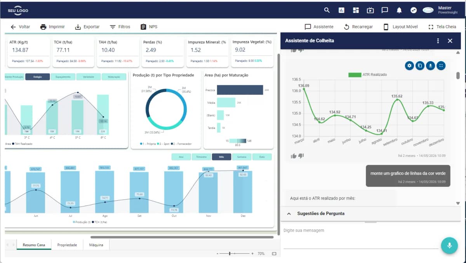Open chart settings gear in assistant chart
The width and height of the screenshot is (466, 263).
(x=409, y=65)
